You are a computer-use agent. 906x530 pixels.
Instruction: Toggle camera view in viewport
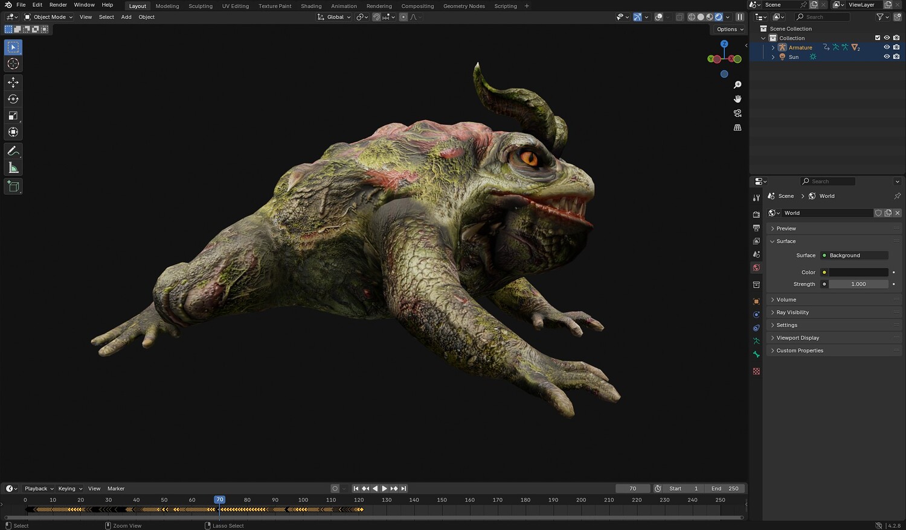coord(737,113)
